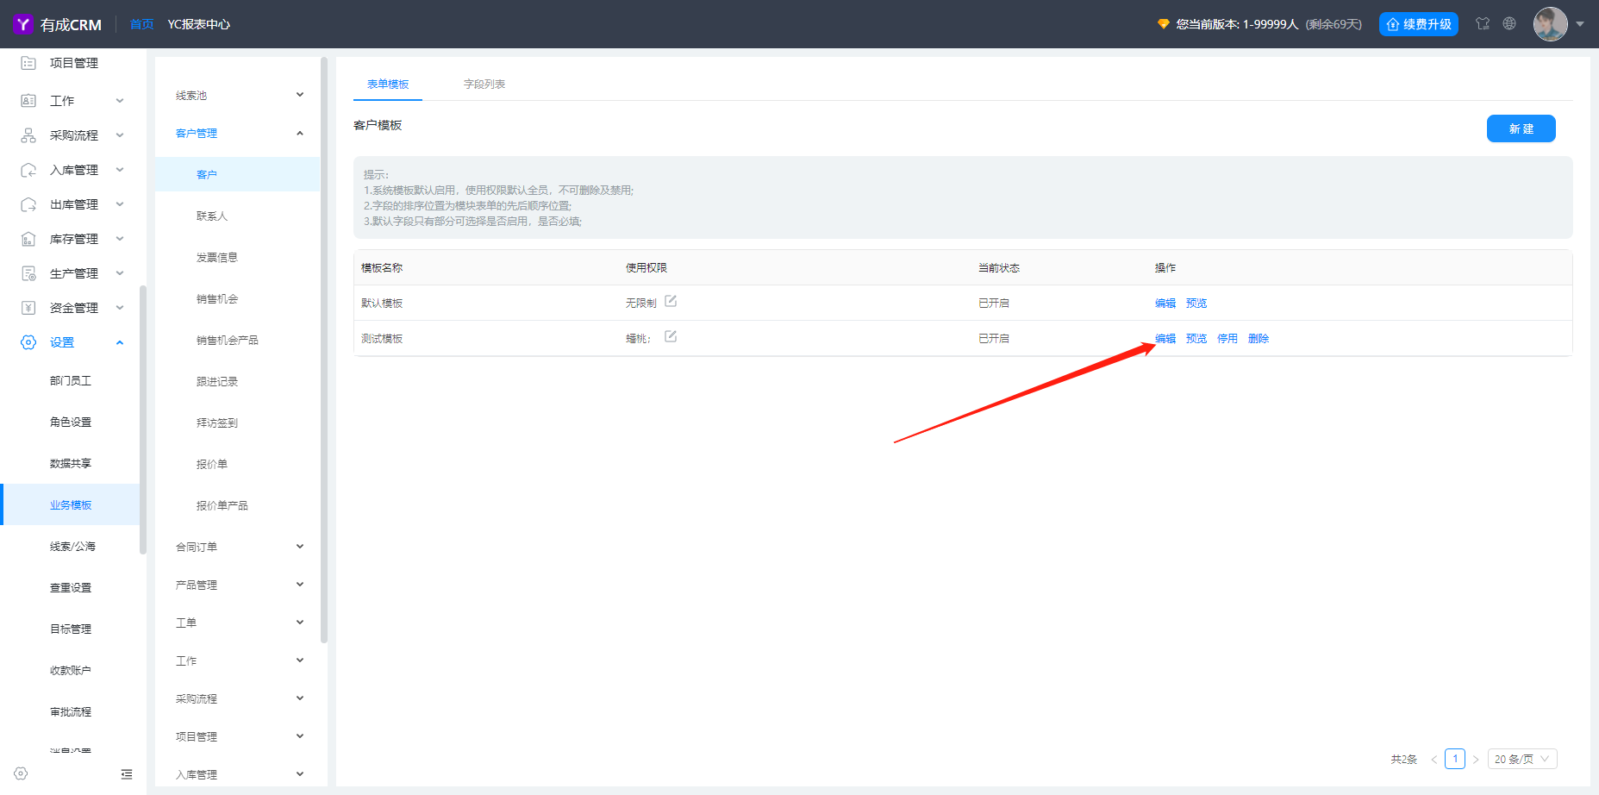
Task: Open 首页 in the top navigation
Action: (x=141, y=24)
